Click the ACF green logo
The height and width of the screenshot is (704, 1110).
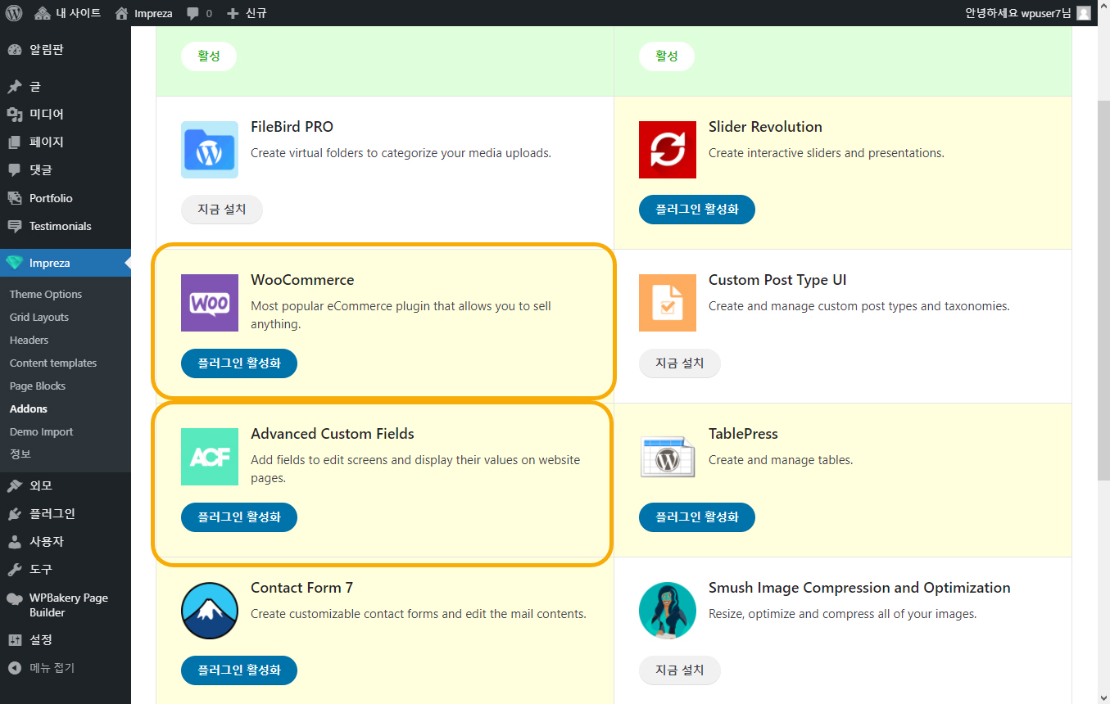(x=210, y=457)
